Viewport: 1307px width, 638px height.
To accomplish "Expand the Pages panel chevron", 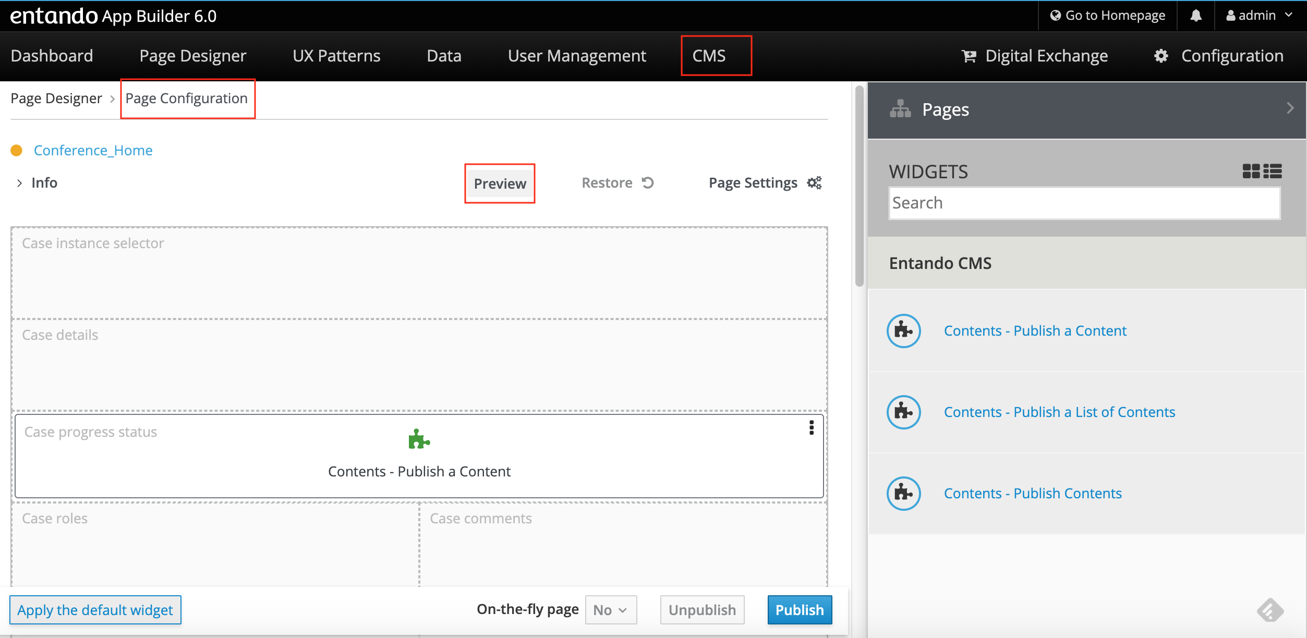I will (x=1290, y=108).
